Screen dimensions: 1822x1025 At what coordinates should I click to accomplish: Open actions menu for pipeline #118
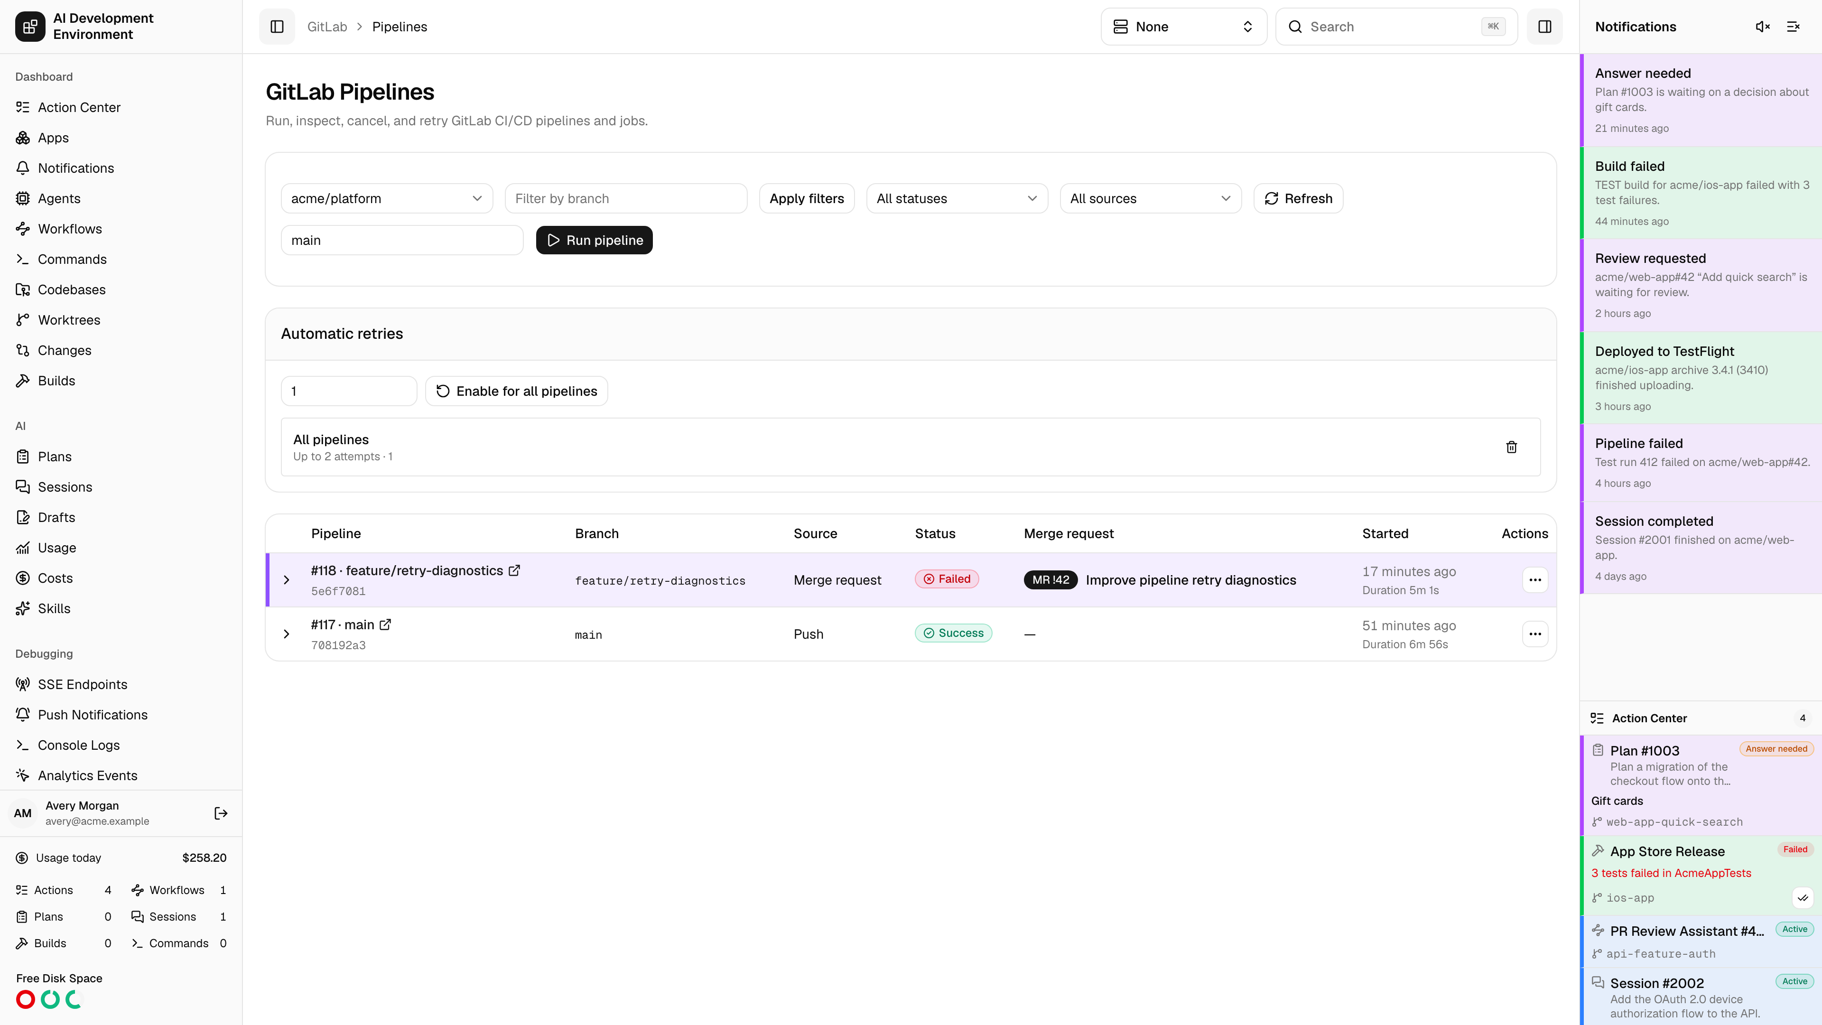coord(1535,580)
